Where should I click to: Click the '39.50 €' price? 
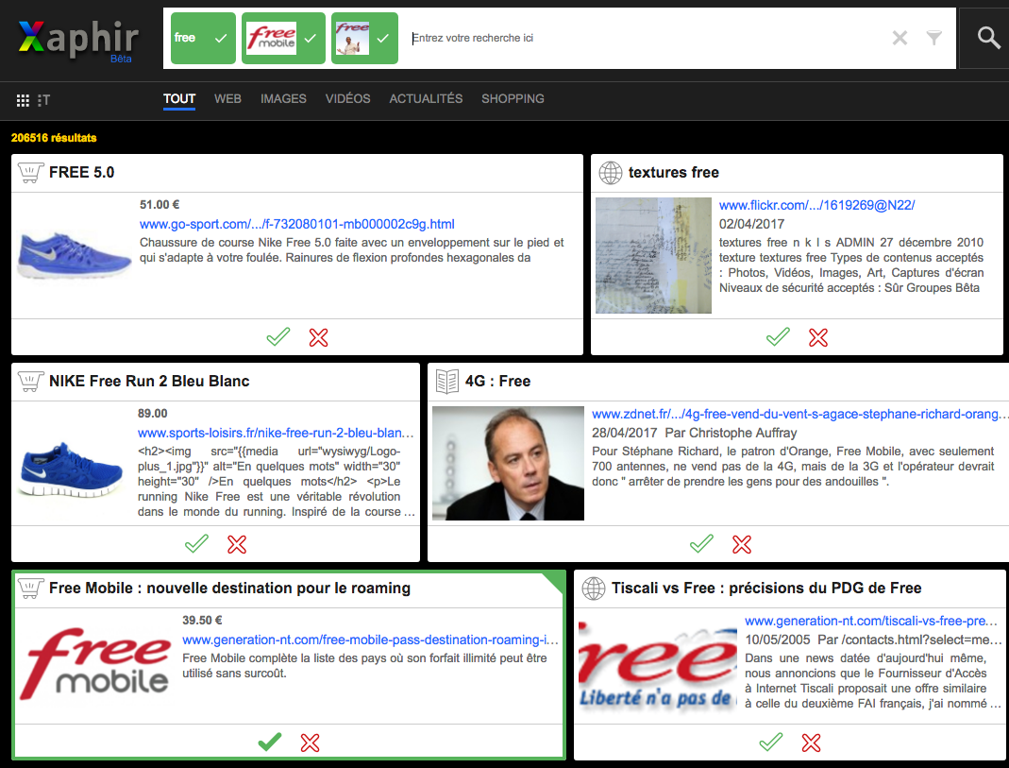pos(202,621)
